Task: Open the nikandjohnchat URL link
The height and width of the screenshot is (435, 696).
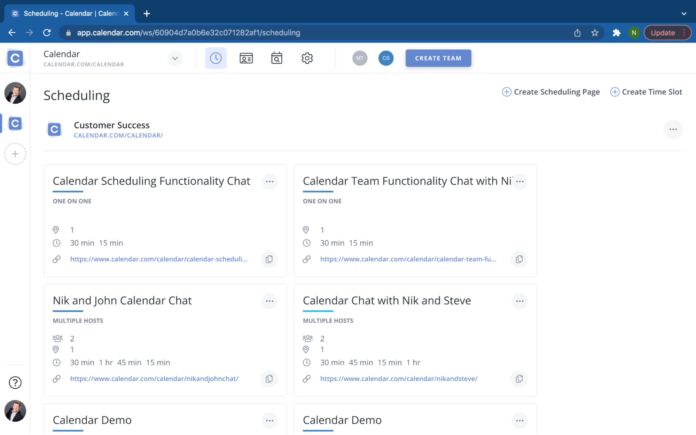Action: tap(154, 378)
